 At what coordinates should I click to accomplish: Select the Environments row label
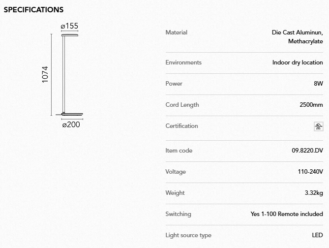(x=183, y=62)
